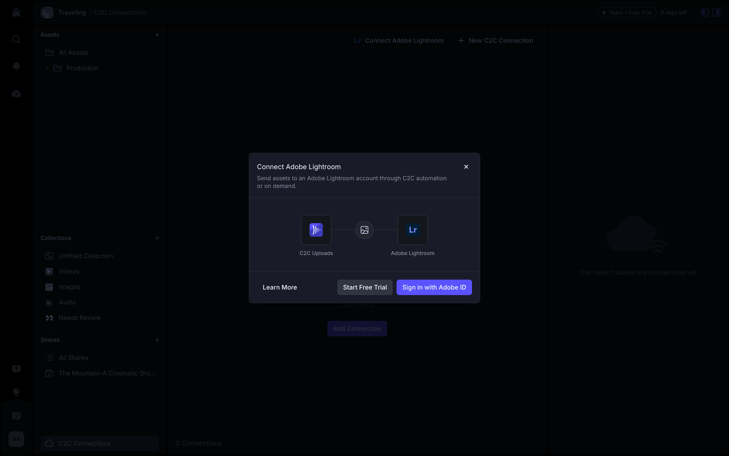Click the cloud icon beside C2C Connections
Image resolution: width=729 pixels, height=456 pixels.
pos(49,443)
